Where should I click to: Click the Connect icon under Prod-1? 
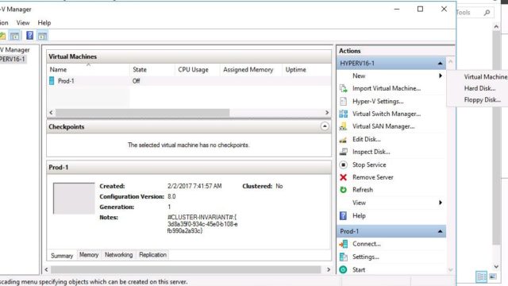[x=344, y=244]
